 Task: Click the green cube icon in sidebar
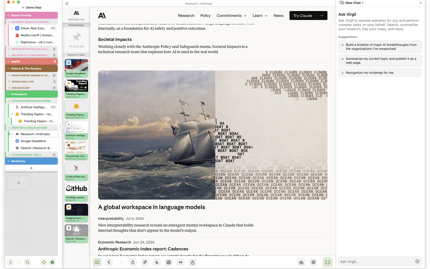(x=52, y=262)
